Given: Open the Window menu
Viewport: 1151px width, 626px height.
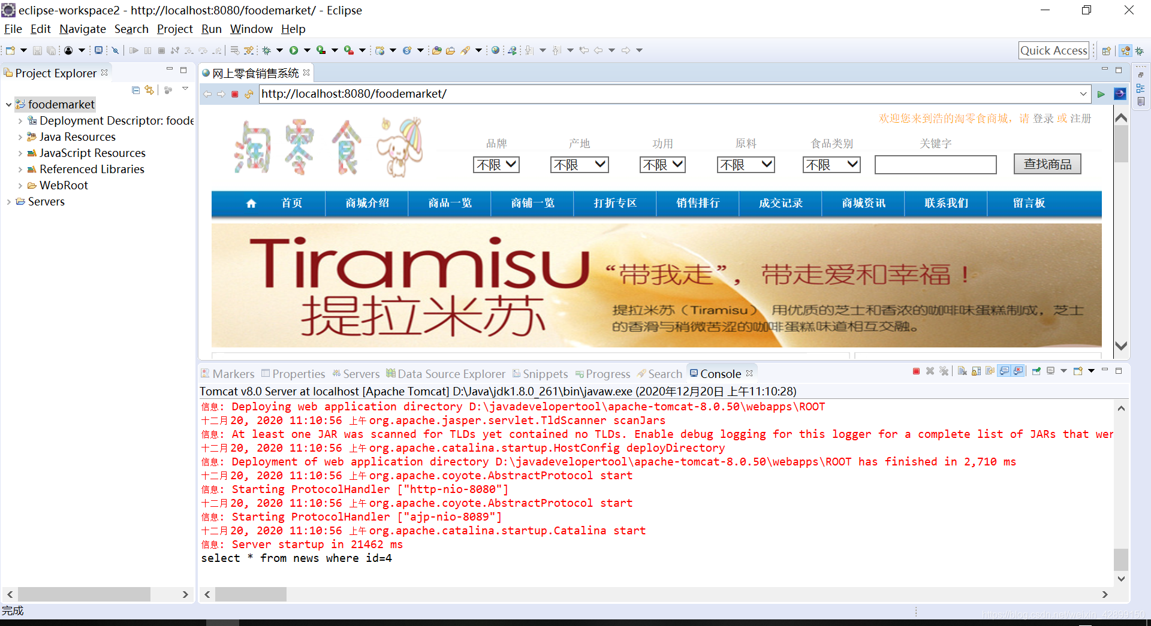Looking at the screenshot, I should (251, 29).
